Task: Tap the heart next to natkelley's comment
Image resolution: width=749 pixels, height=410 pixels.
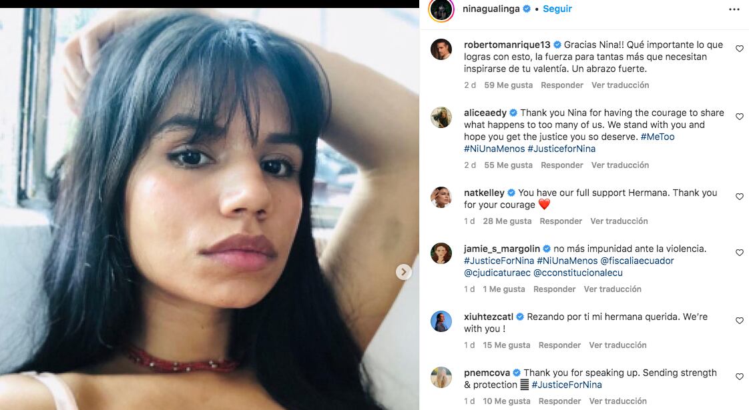Action: coord(740,197)
